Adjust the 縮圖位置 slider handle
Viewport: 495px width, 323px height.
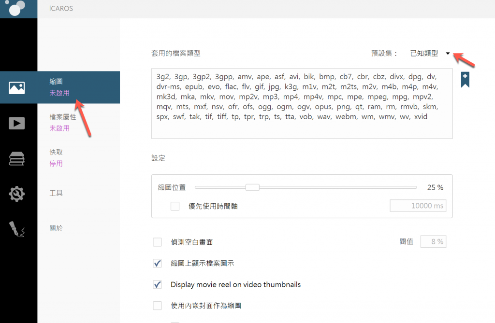coord(252,187)
